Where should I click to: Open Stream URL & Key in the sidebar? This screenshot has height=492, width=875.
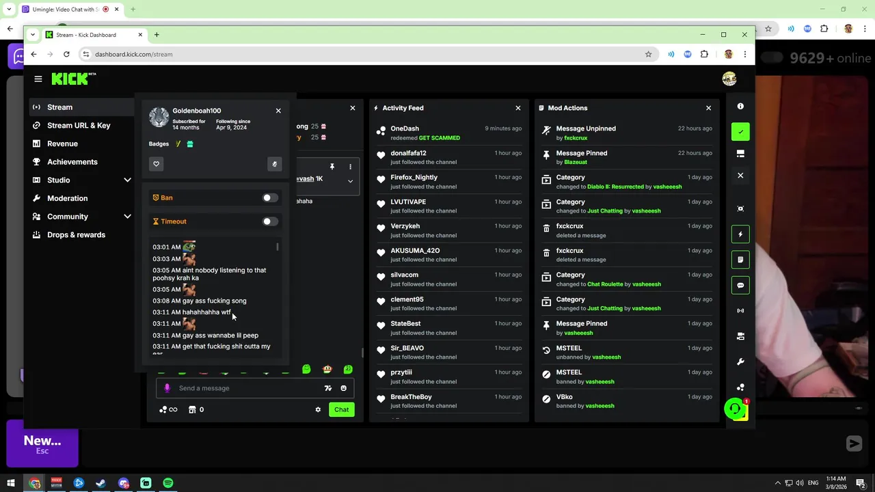pyautogui.click(x=82, y=126)
